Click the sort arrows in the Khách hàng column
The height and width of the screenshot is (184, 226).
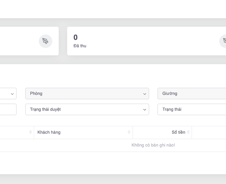[129, 132]
